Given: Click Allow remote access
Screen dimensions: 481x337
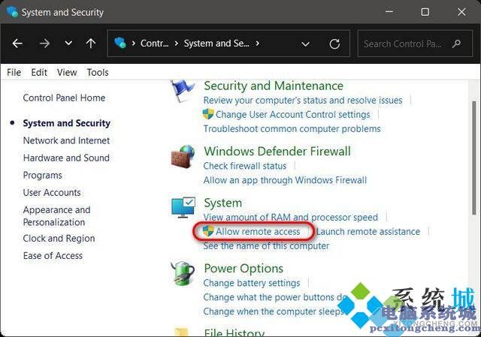Looking at the screenshot, I should (x=258, y=232).
